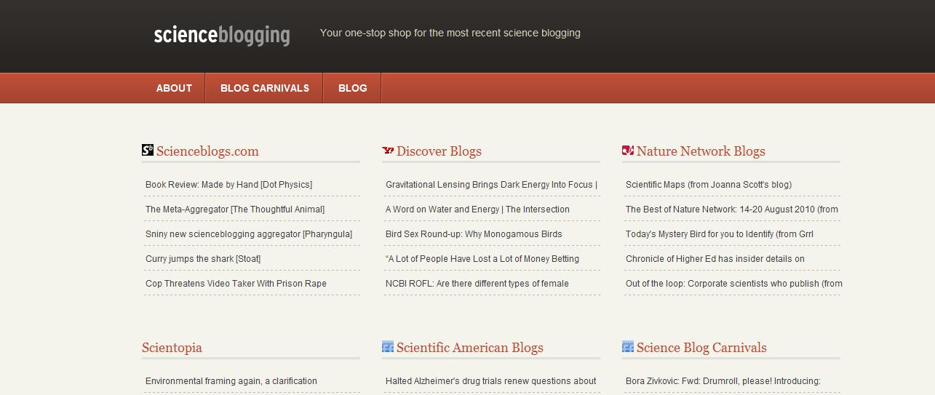Image resolution: width=935 pixels, height=395 pixels.
Task: Open the About menu item
Action: point(174,88)
